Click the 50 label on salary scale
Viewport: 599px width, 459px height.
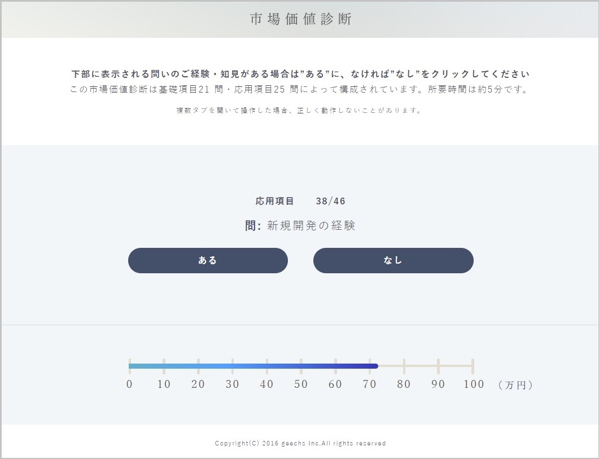pos(301,384)
